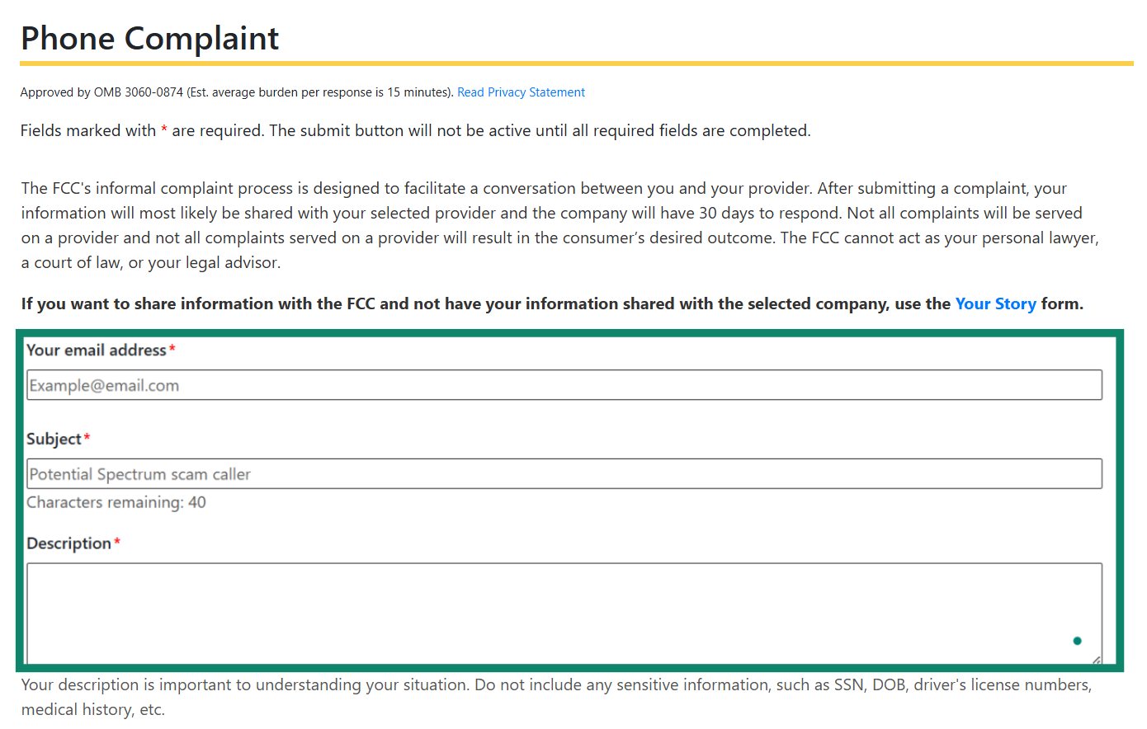Click the 'Your email address' label
1147x729 pixels.
click(96, 350)
